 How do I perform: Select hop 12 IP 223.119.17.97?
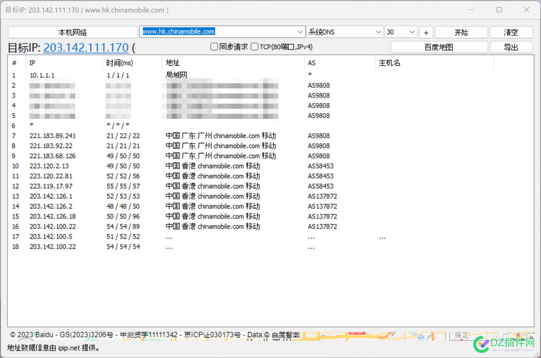pyautogui.click(x=51, y=186)
